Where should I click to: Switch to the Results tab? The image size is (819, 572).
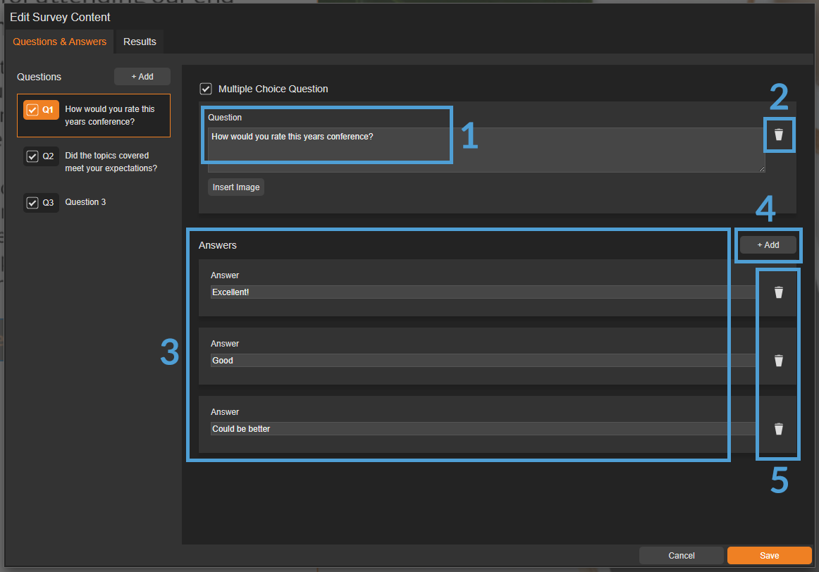pyautogui.click(x=140, y=42)
